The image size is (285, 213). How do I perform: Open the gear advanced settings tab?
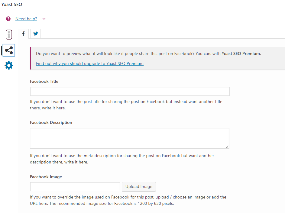point(9,66)
